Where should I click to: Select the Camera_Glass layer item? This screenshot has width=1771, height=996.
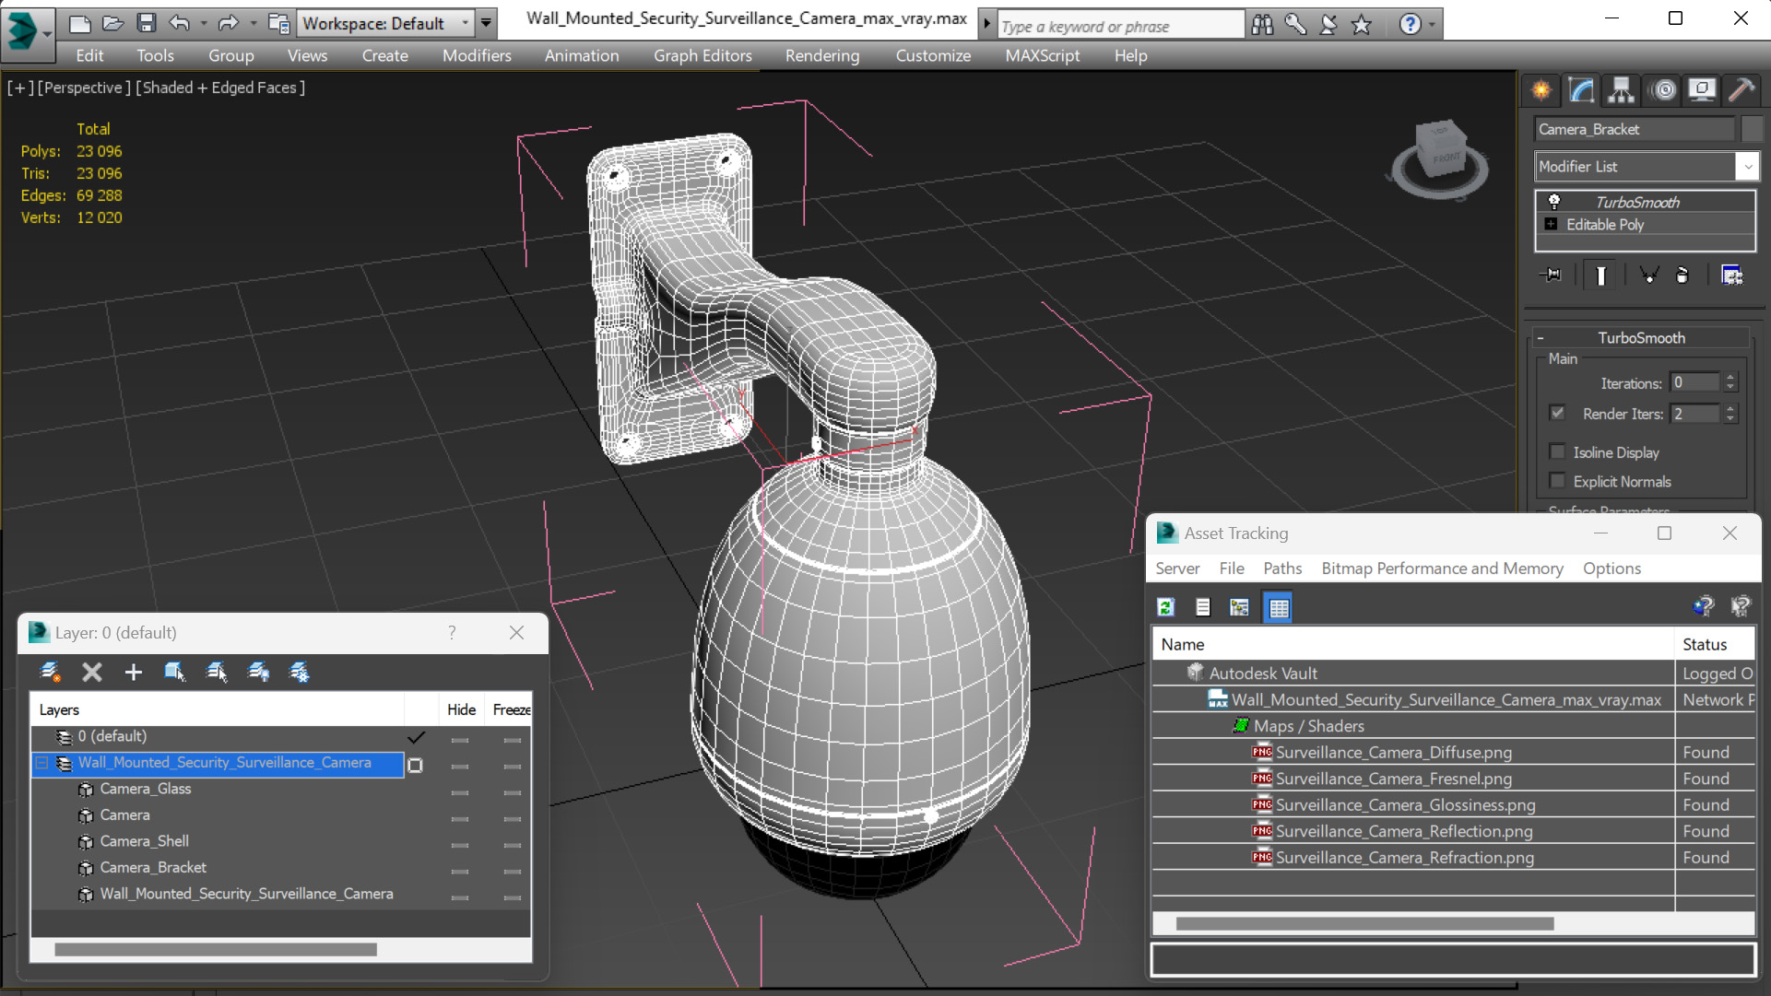pyautogui.click(x=146, y=789)
